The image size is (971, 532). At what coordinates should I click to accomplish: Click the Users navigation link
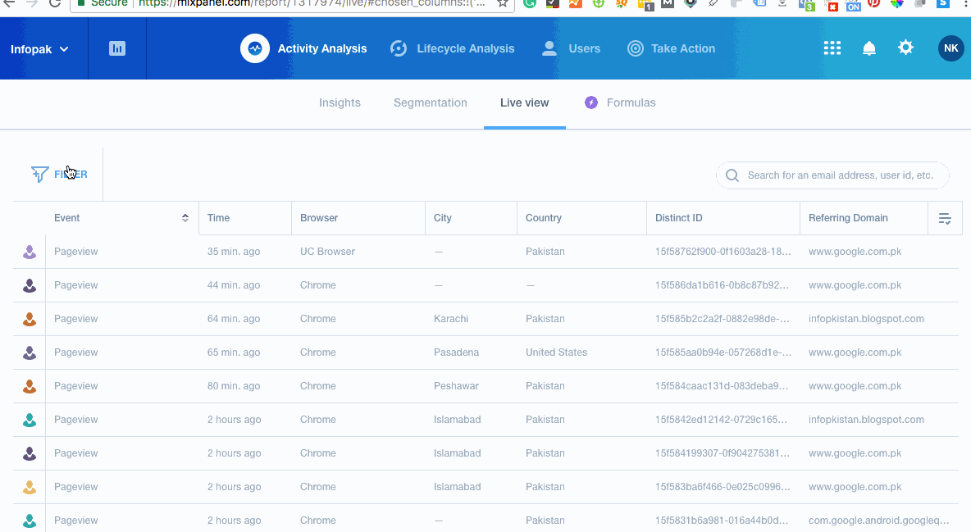[572, 48]
